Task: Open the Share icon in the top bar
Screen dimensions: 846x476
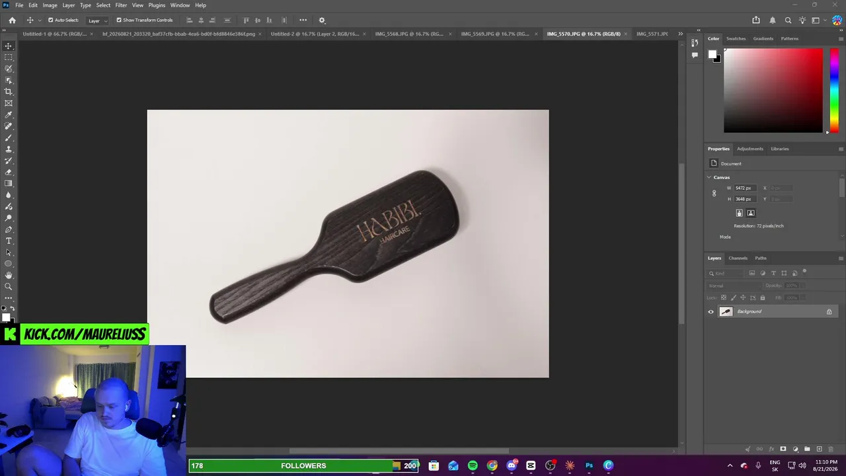Action: (756, 20)
